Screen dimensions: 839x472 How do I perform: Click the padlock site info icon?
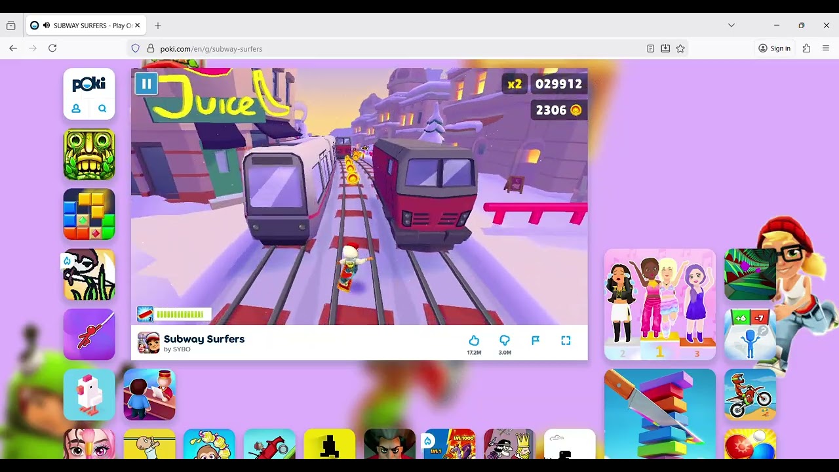click(150, 49)
